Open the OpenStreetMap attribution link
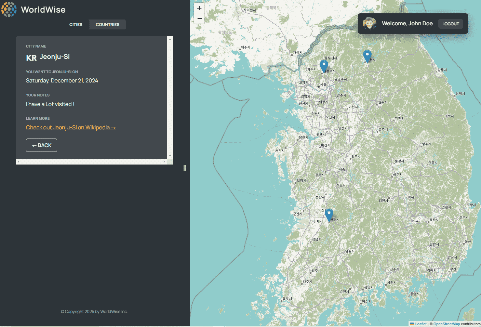Screen dimensions: 481x327 coord(446,324)
